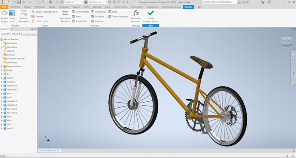Open the Appearance dropdown list

(x=98, y=2)
